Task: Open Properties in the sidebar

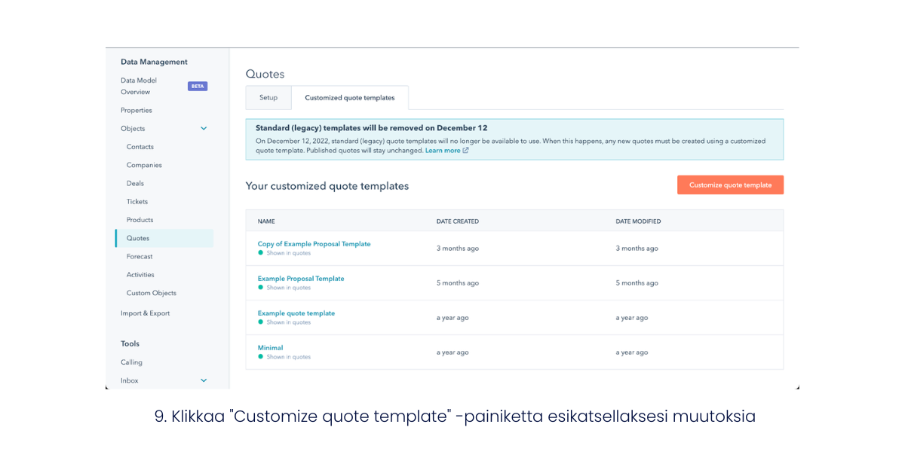Action: 137,110
